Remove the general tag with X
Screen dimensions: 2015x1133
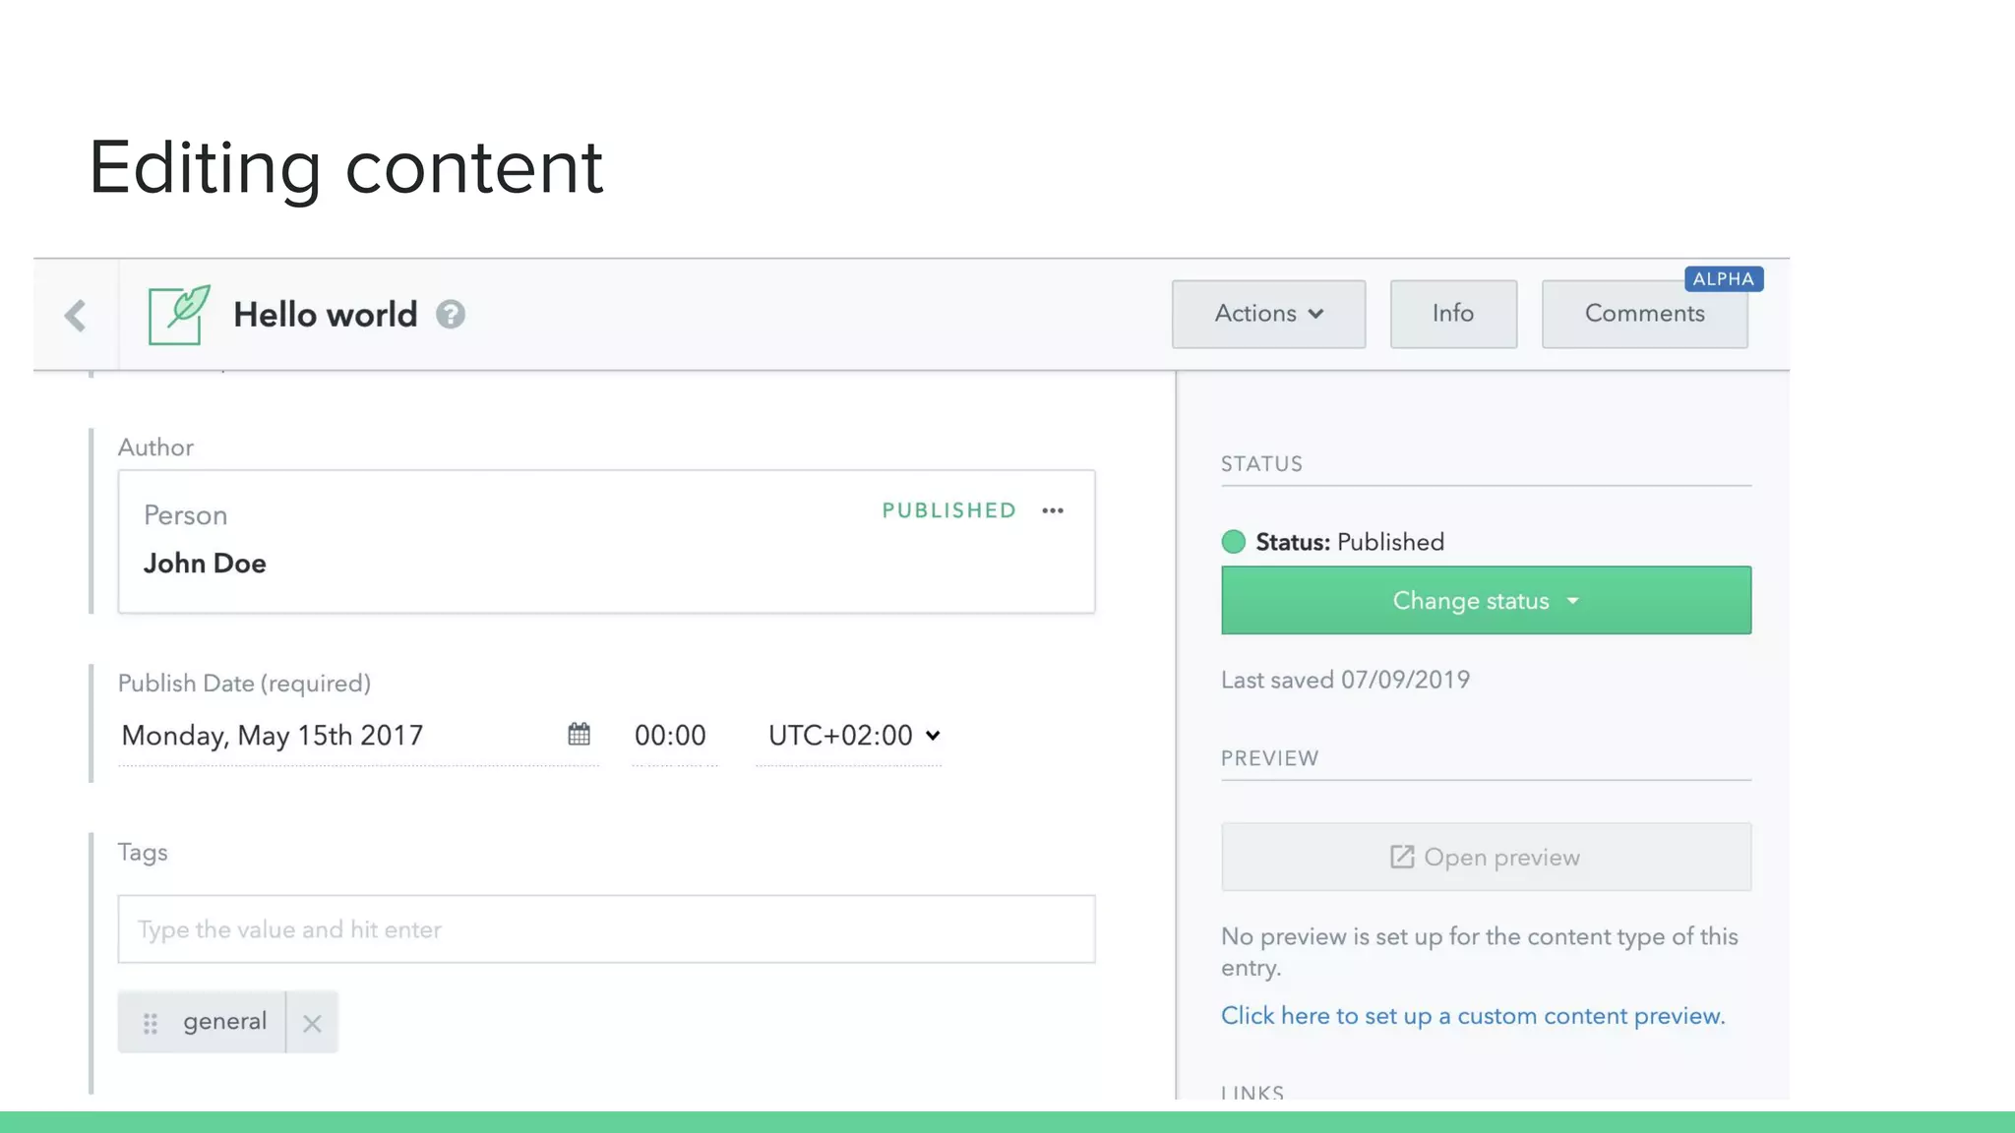[312, 1023]
